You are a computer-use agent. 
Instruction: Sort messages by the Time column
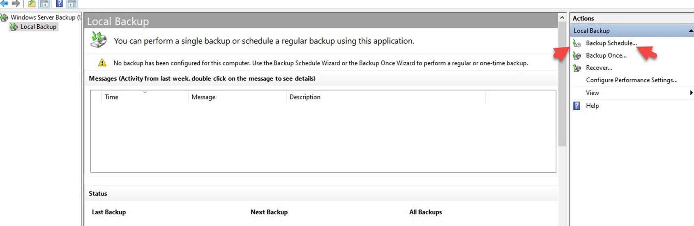(144, 97)
